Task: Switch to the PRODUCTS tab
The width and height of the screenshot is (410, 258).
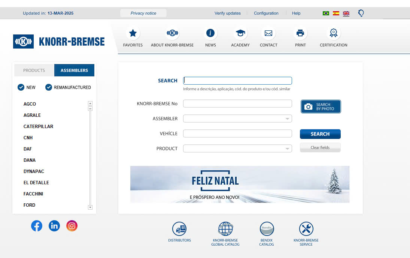Action: point(34,70)
